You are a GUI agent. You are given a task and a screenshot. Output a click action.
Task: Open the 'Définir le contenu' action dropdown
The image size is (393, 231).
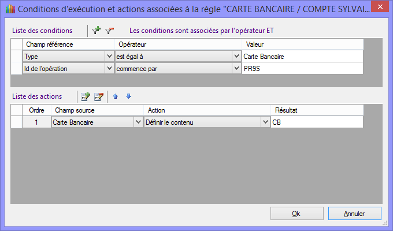tap(265, 122)
